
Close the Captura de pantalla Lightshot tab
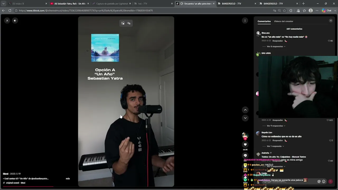point(130,4)
